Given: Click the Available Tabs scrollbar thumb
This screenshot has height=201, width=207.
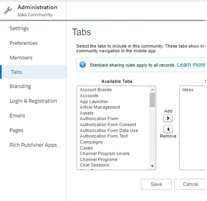Looking at the screenshot, I should [152, 100].
